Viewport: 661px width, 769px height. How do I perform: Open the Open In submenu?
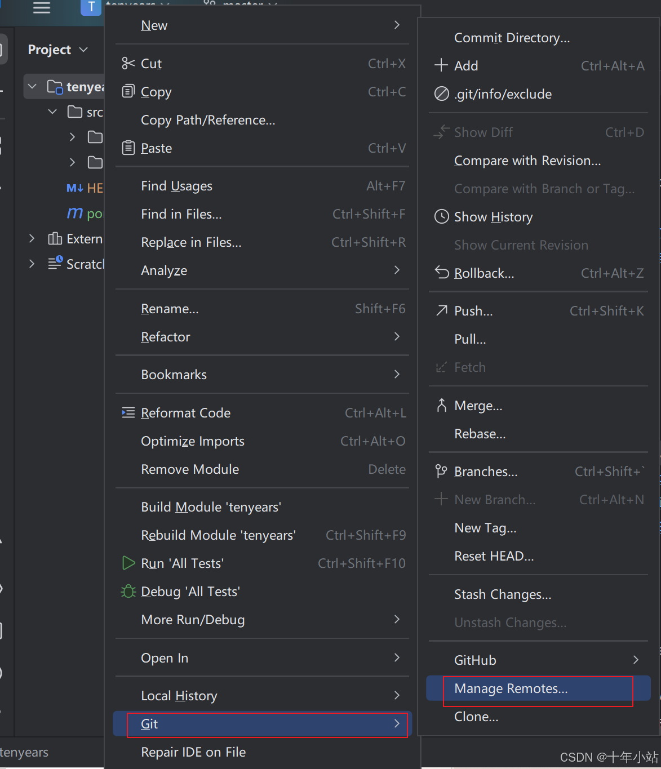[263, 658]
